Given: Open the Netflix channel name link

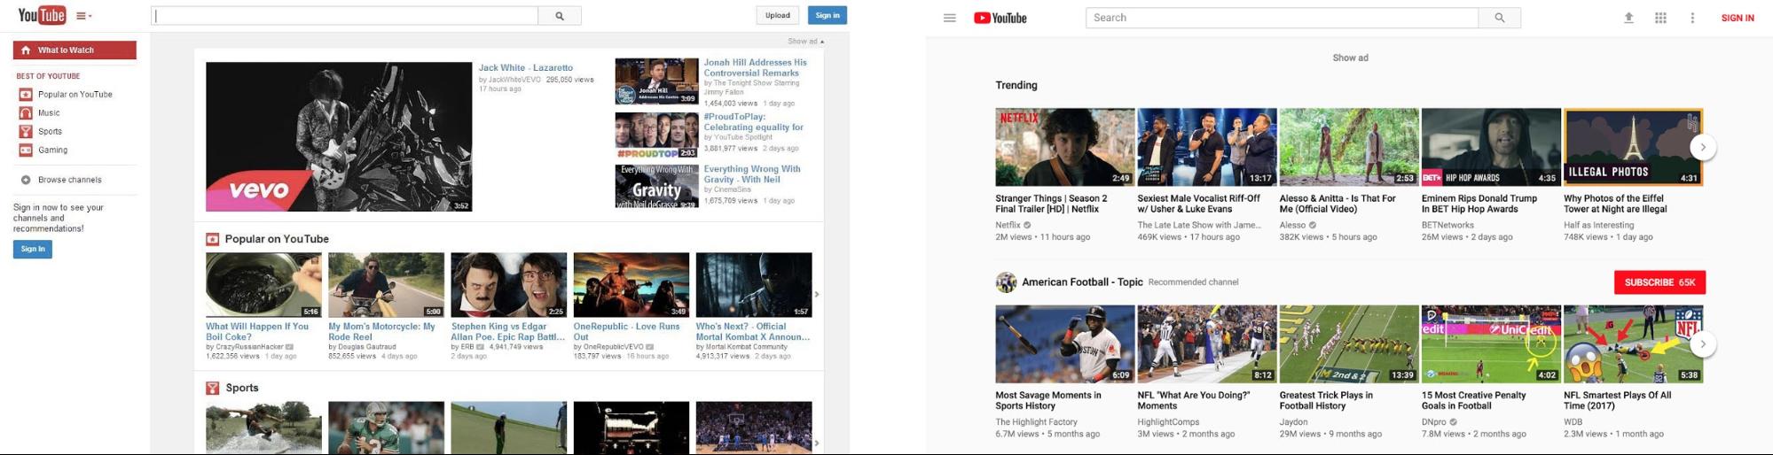Looking at the screenshot, I should 1008,225.
